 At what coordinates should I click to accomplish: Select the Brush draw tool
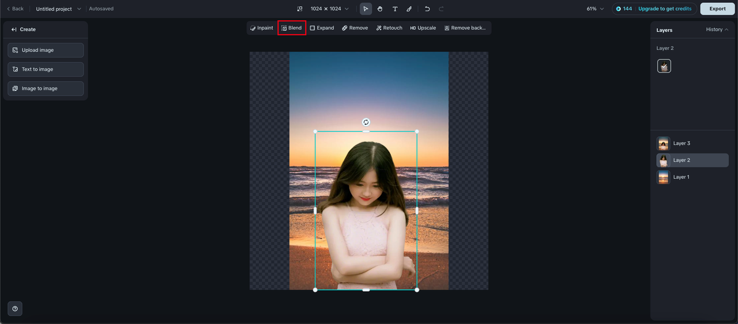409,9
